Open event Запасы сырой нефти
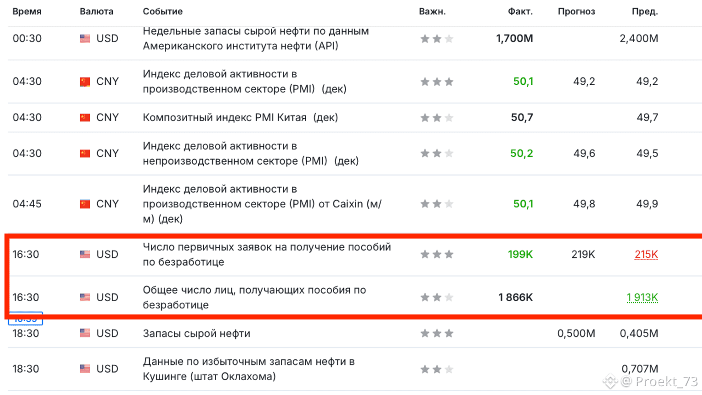702x395 pixels. 197,333
